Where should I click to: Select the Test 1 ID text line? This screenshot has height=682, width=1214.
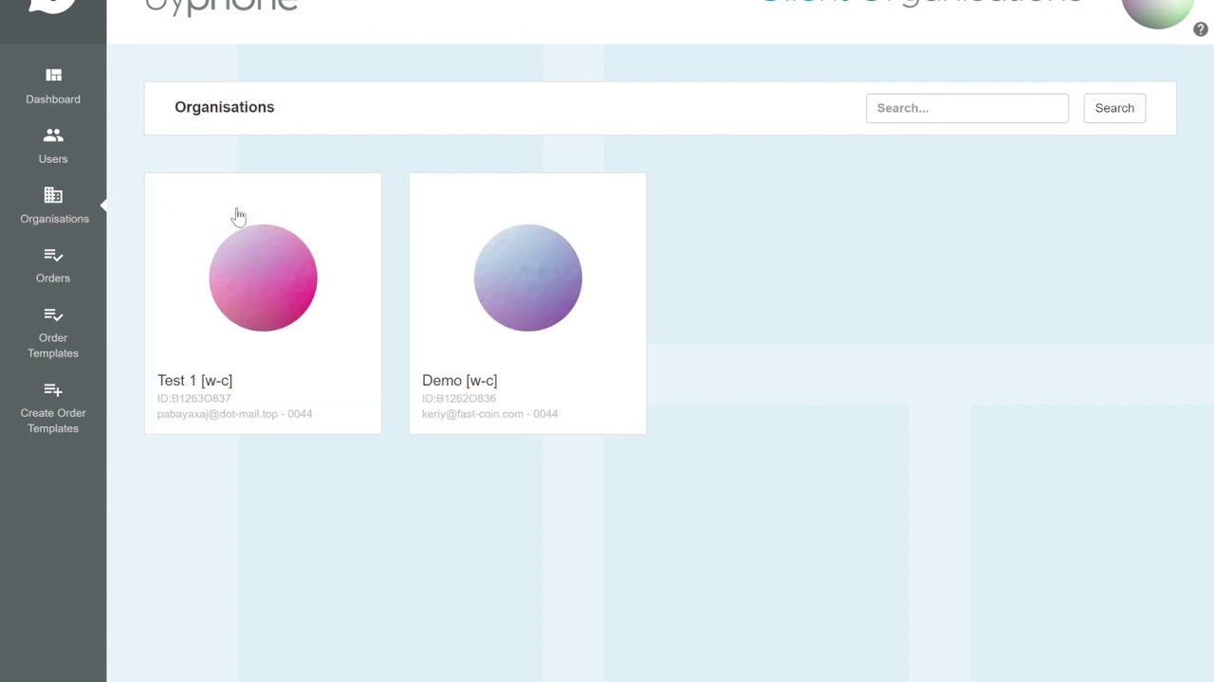tap(193, 399)
